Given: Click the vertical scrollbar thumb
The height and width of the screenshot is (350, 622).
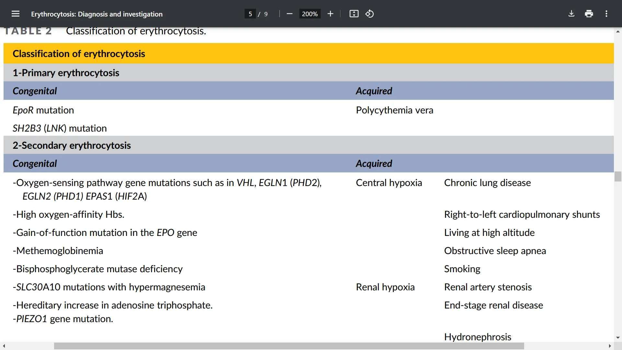Looking at the screenshot, I should (x=618, y=177).
